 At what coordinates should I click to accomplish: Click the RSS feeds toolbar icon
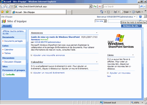click(108, 12)
